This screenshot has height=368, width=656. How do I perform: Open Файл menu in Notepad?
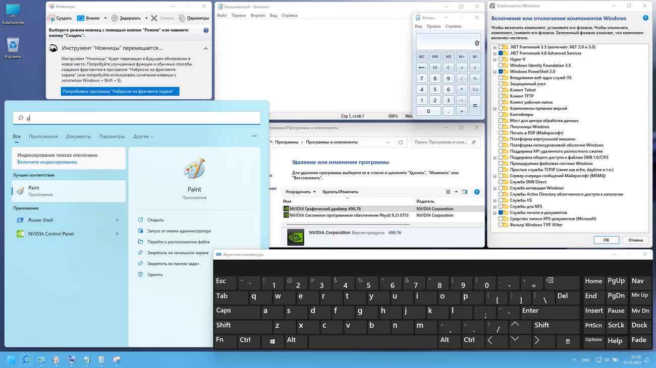(x=222, y=16)
